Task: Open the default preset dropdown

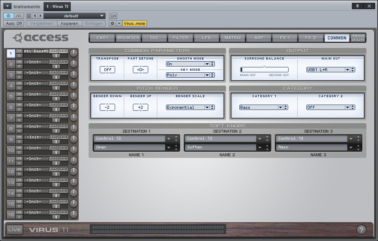Action: click(75, 16)
